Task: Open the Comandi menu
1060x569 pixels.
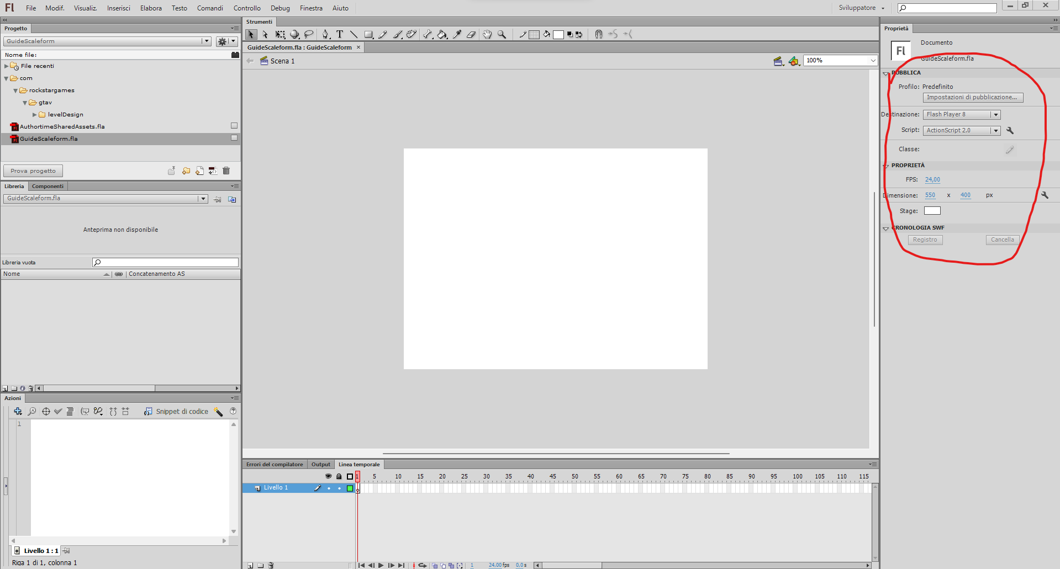Action: tap(210, 8)
